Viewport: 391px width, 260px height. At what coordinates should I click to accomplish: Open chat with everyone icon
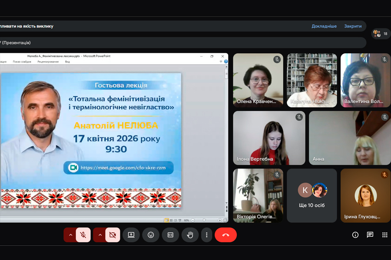click(370, 235)
